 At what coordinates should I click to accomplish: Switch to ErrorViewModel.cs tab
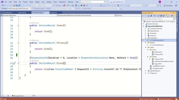click(x=7, y=13)
